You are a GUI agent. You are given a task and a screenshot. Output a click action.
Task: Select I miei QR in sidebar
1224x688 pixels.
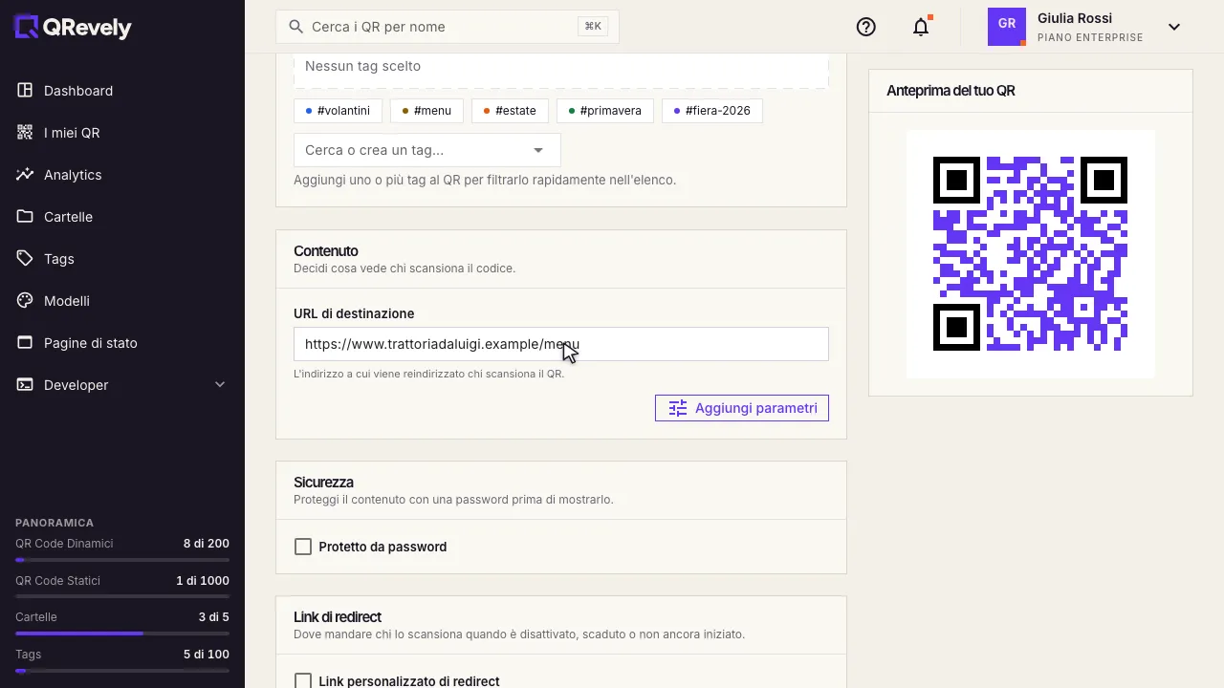[x=122, y=133]
